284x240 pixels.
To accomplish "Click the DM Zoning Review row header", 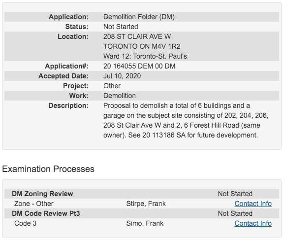I will click(42, 194).
